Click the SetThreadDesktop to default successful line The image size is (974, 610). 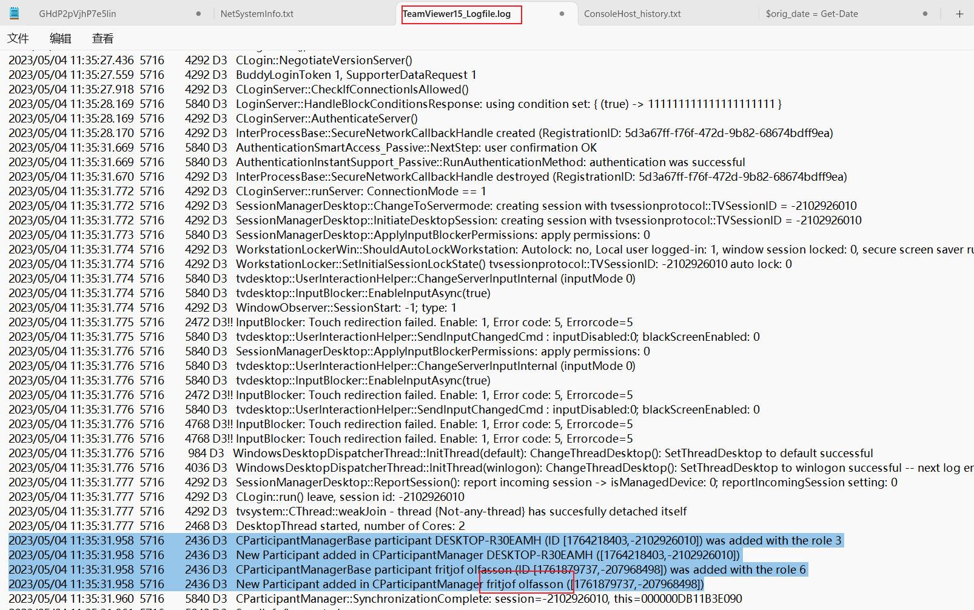tap(441, 453)
